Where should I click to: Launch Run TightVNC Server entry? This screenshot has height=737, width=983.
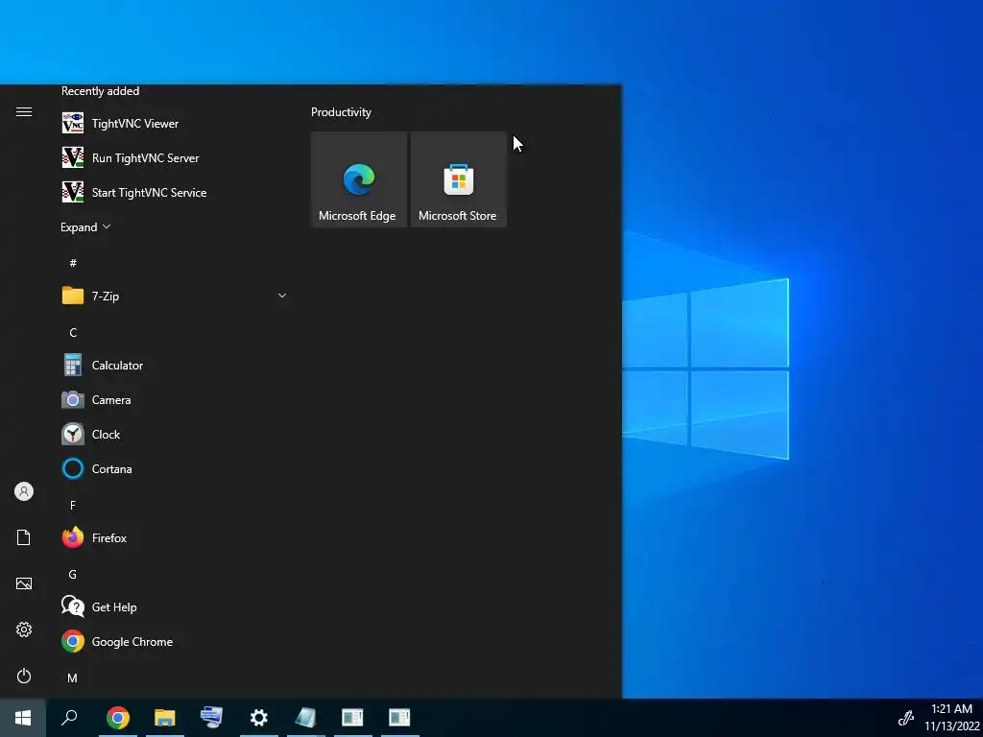(174, 158)
